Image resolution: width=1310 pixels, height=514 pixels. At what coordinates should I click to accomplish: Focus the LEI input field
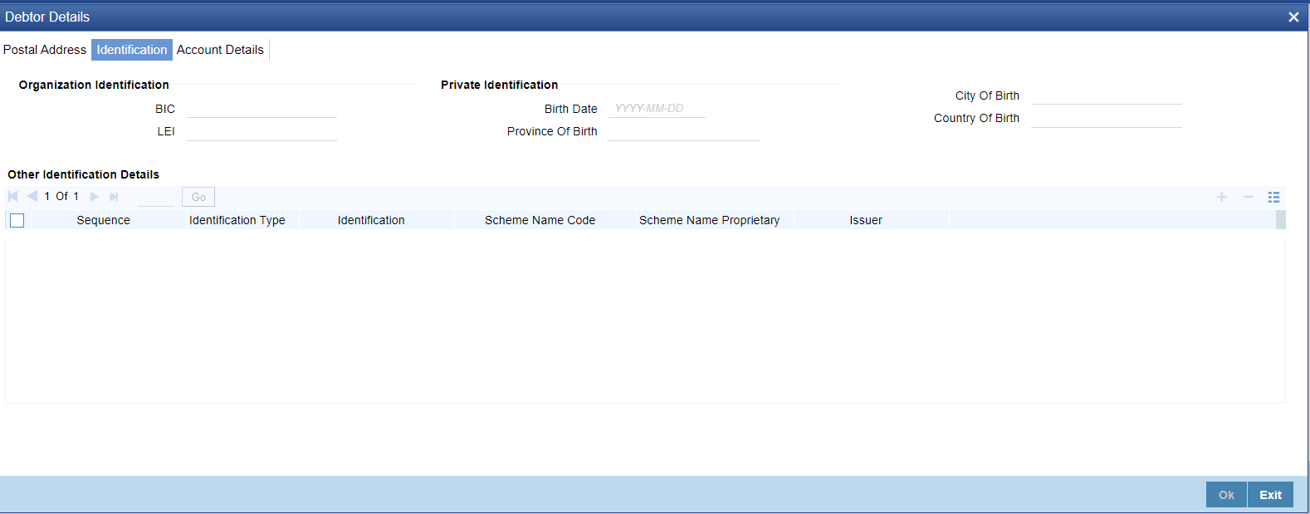(262, 131)
